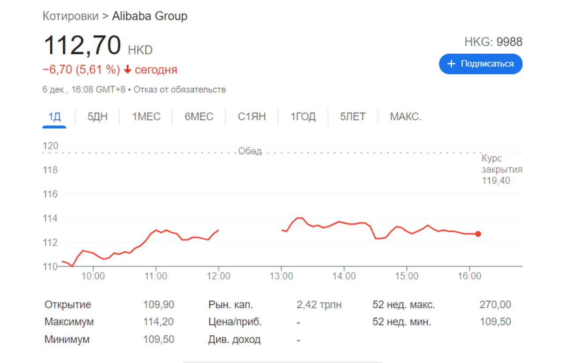Click the current price 112,70
The height and width of the screenshot is (363, 574).
pyautogui.click(x=83, y=45)
